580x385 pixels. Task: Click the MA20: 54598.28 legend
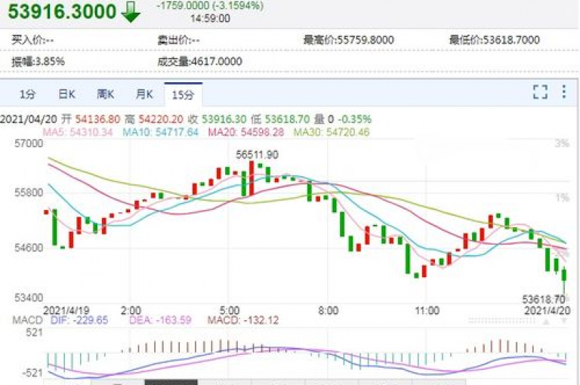(x=246, y=132)
